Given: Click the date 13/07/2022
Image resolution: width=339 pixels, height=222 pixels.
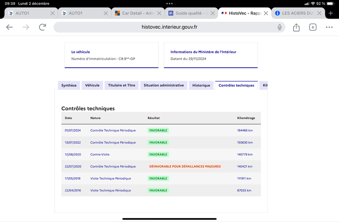Looking at the screenshot, I should [72, 143].
